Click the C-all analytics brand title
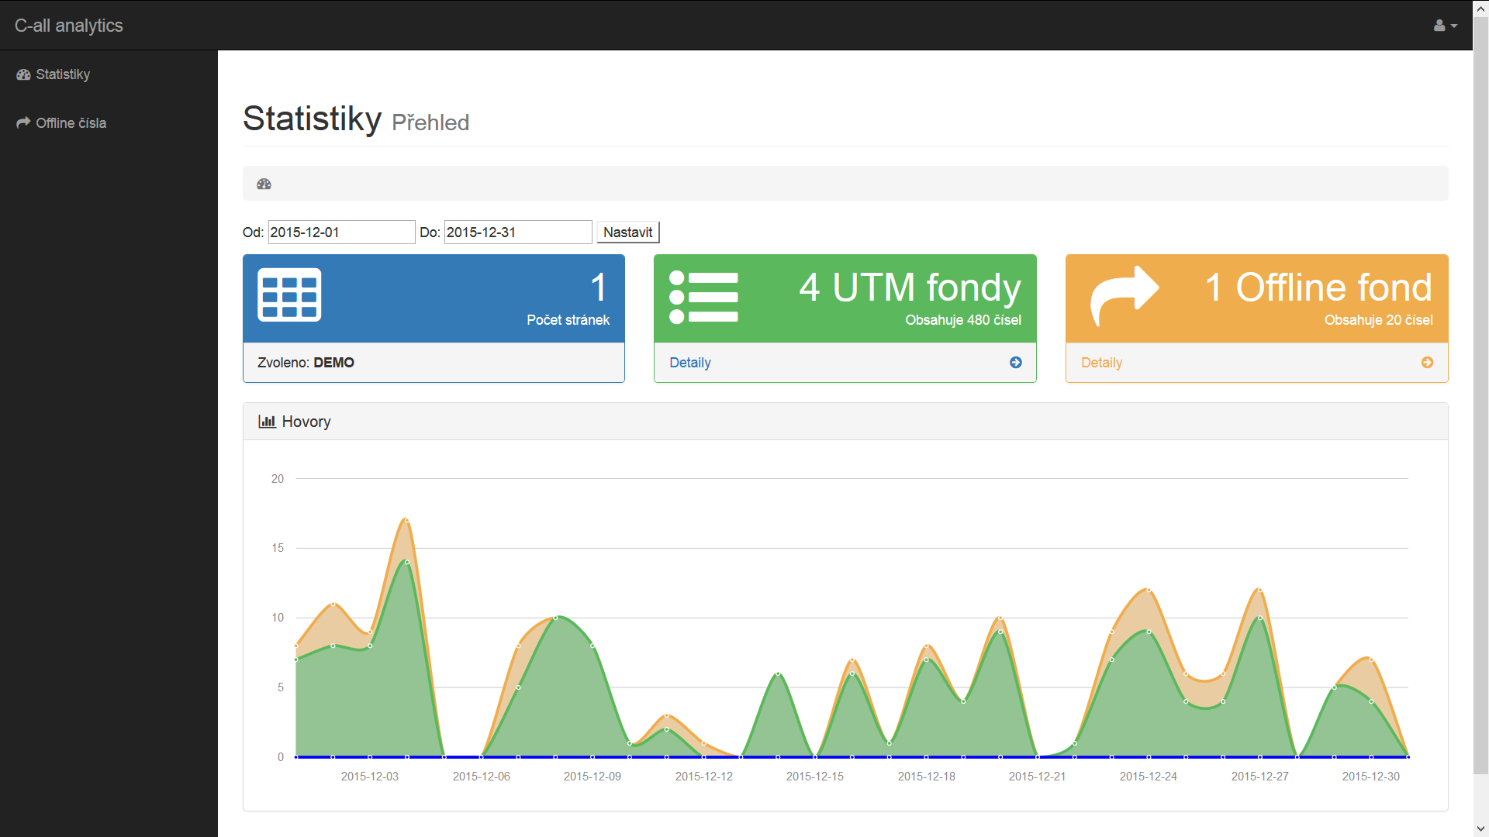 click(69, 26)
